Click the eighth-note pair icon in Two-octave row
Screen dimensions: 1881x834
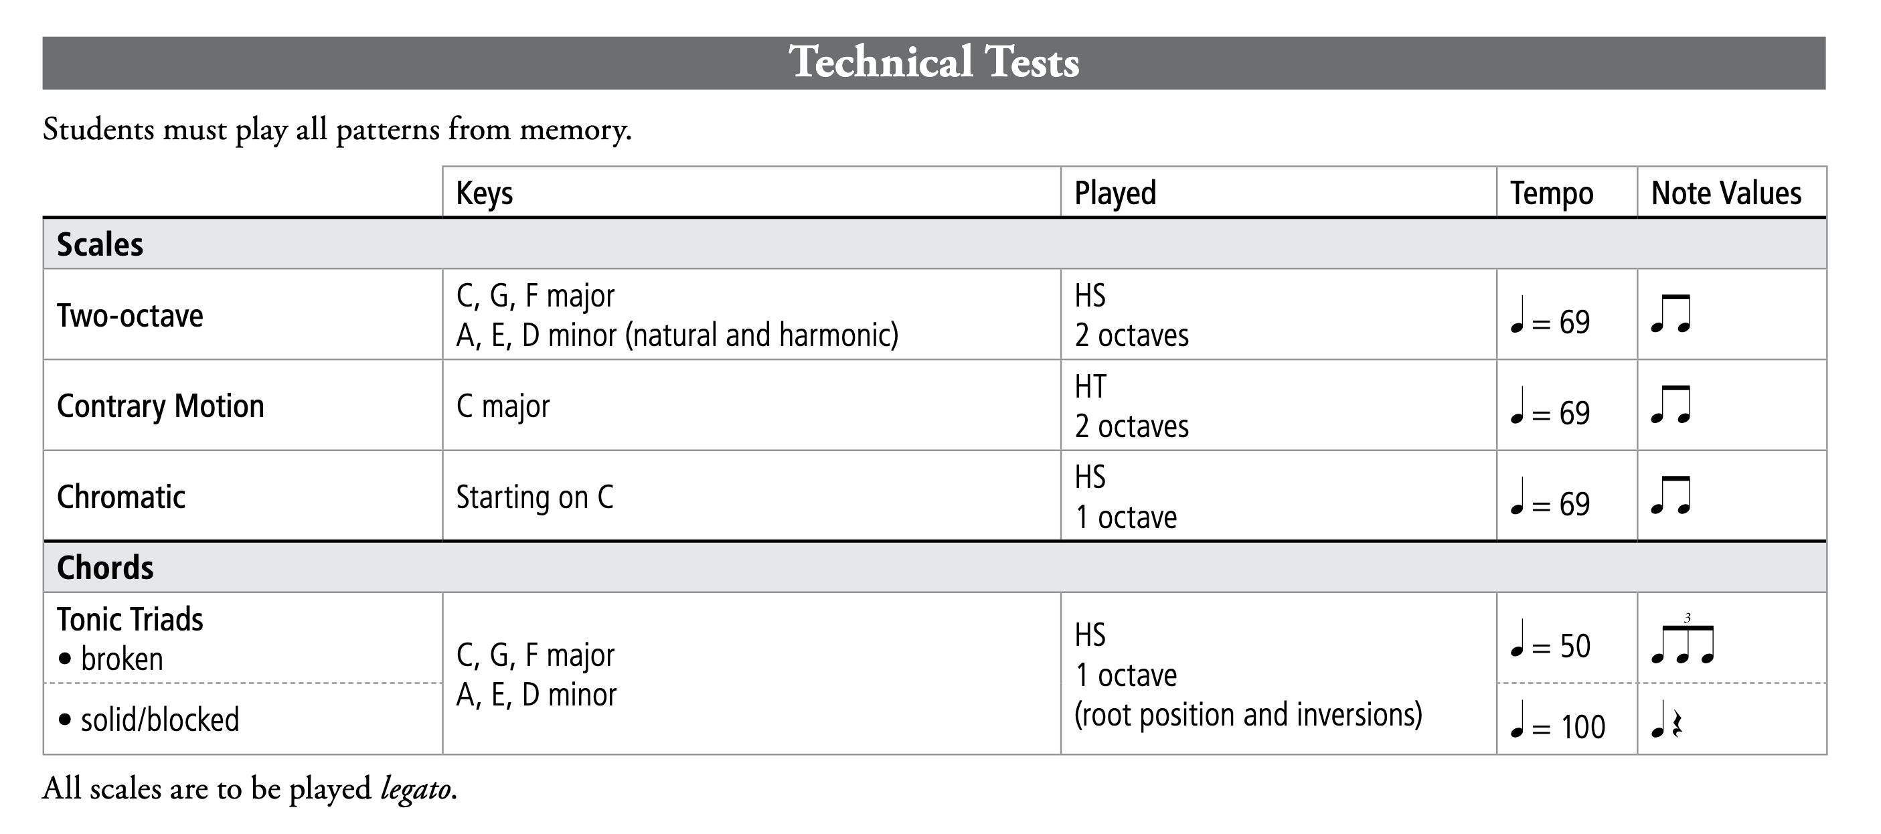[1671, 314]
